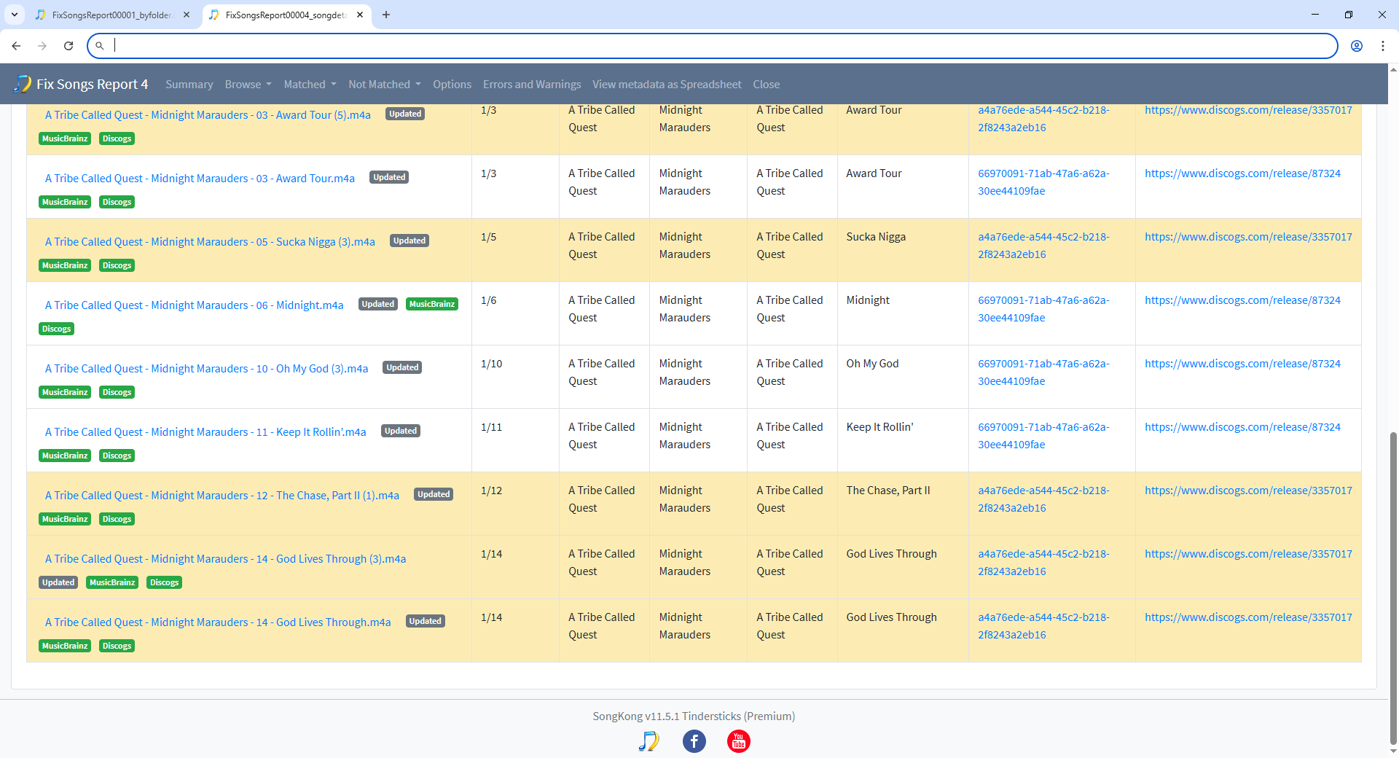Screen dimensions: 1399x758
Task: Open SongKong website icon in footer
Action: pyautogui.click(x=648, y=741)
